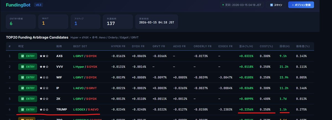The width and height of the screenshot is (332, 120).
Task: Click L:Hyper / S:DYDX best set
Action: click(x=85, y=67)
